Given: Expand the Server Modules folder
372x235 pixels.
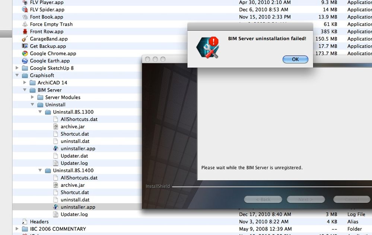Looking at the screenshot, I should pyautogui.click(x=32, y=97).
